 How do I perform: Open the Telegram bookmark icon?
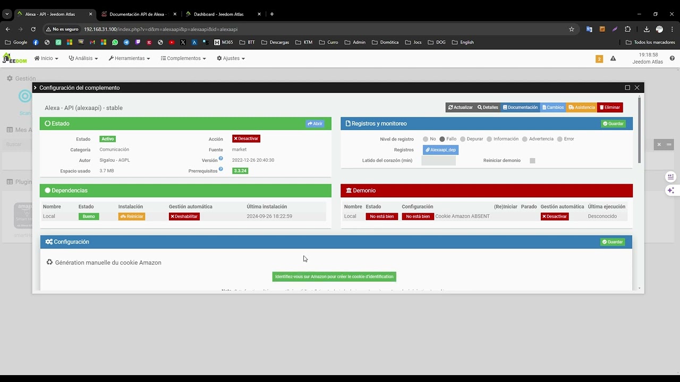point(126,42)
